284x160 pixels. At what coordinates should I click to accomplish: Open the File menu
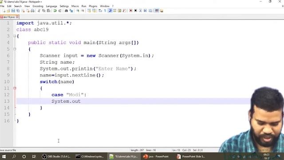[2, 6]
